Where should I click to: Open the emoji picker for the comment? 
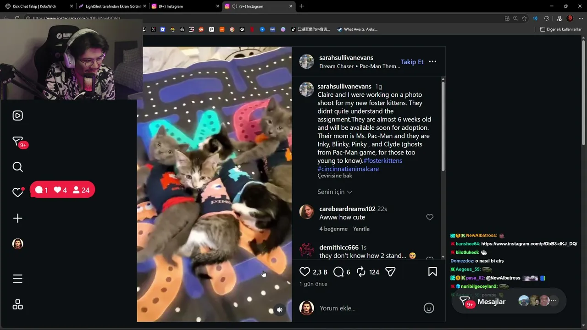pyautogui.click(x=429, y=308)
